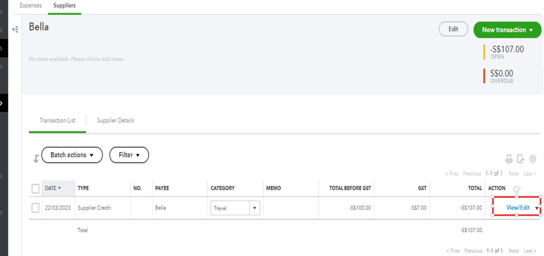The height and width of the screenshot is (256, 544).
Task: Click the Edit supplier button
Action: click(x=453, y=29)
